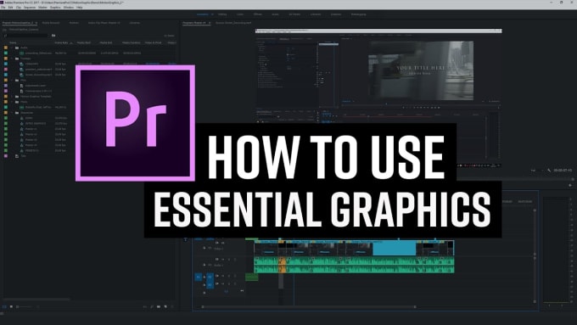577x325 pixels.
Task: Open the Graphics menu in menu bar
Action: (x=55, y=8)
